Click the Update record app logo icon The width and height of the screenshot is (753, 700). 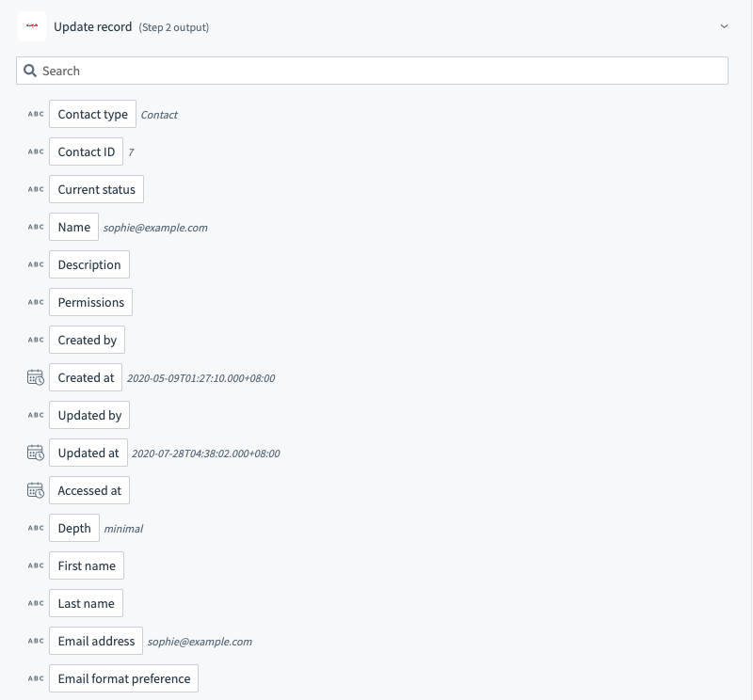(32, 26)
